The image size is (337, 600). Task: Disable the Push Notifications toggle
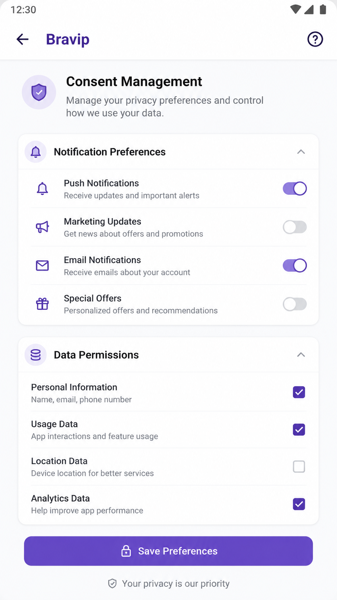[x=295, y=188]
